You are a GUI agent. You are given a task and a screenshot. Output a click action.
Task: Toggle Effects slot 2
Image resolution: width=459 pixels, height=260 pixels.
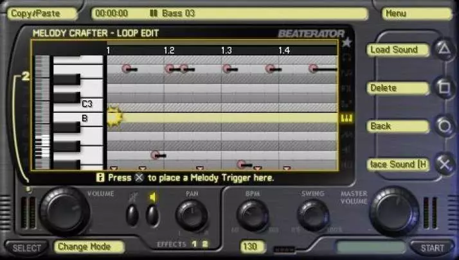pos(205,243)
